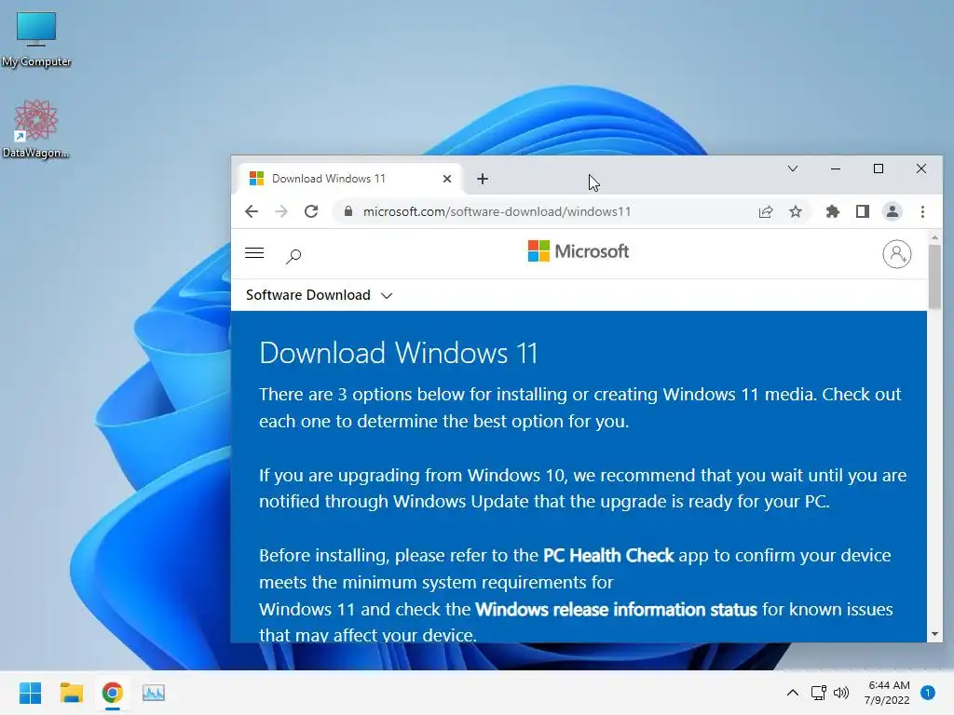Open the Microsoft site search
The image size is (954, 715).
293,256
